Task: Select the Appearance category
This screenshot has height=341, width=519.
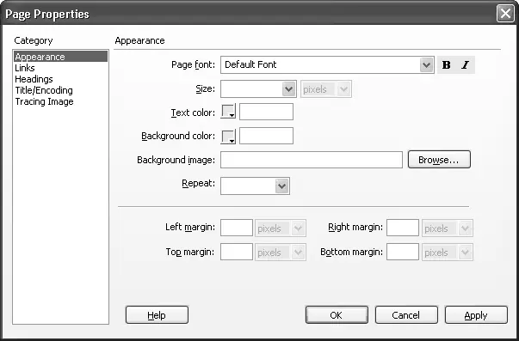Action: pos(60,57)
